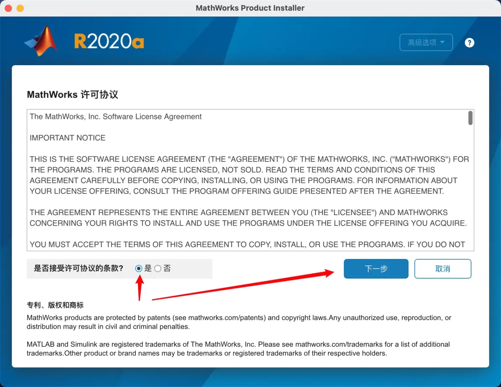Click the mathworks.com/trademarks text
Image resolution: width=501 pixels, height=387 pixels.
pos(339,344)
